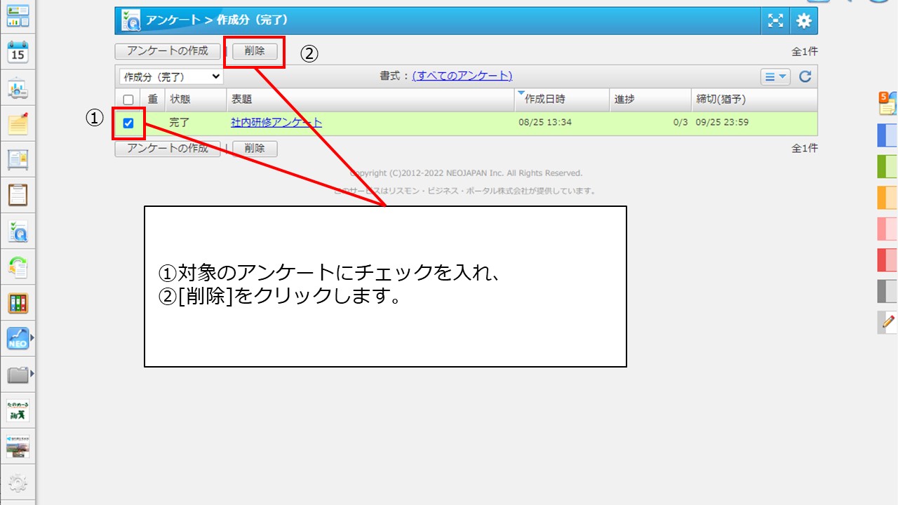
Task: Open the yellow memo pad sidebar icon
Action: (x=18, y=124)
